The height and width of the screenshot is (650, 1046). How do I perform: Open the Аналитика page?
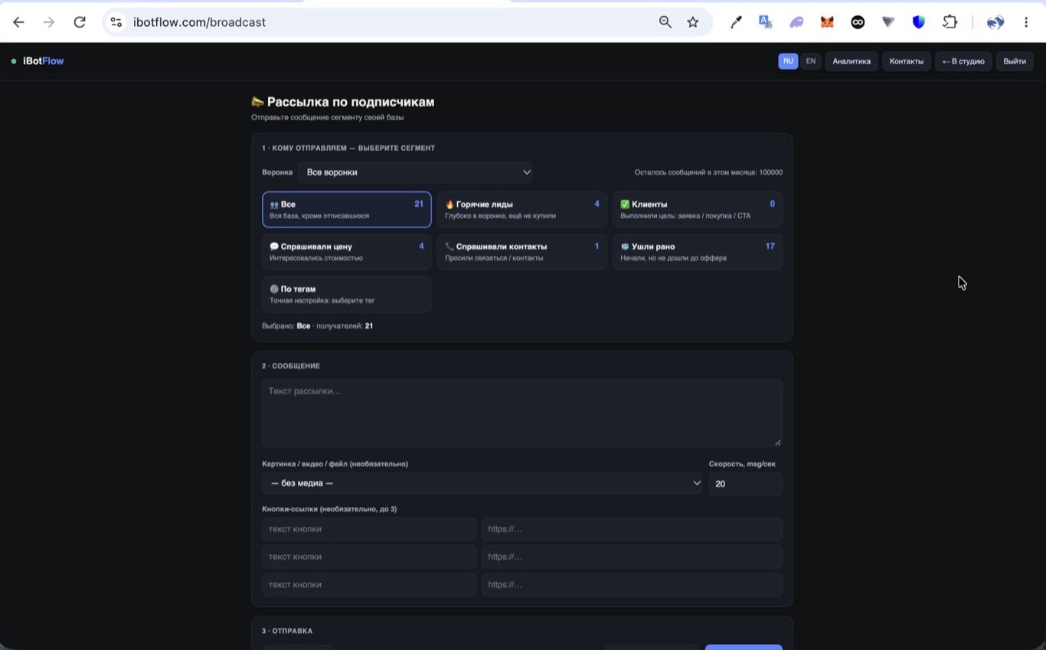coord(852,61)
